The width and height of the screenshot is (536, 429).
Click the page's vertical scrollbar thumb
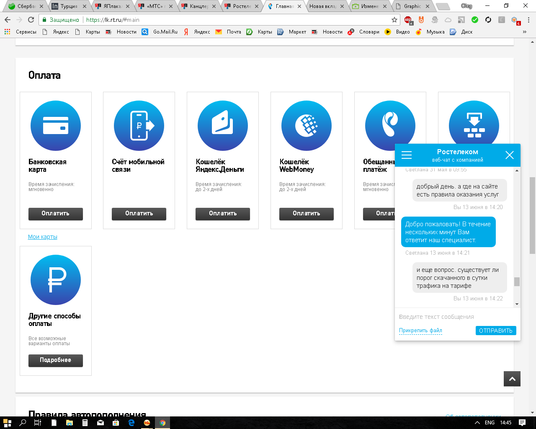click(532, 215)
